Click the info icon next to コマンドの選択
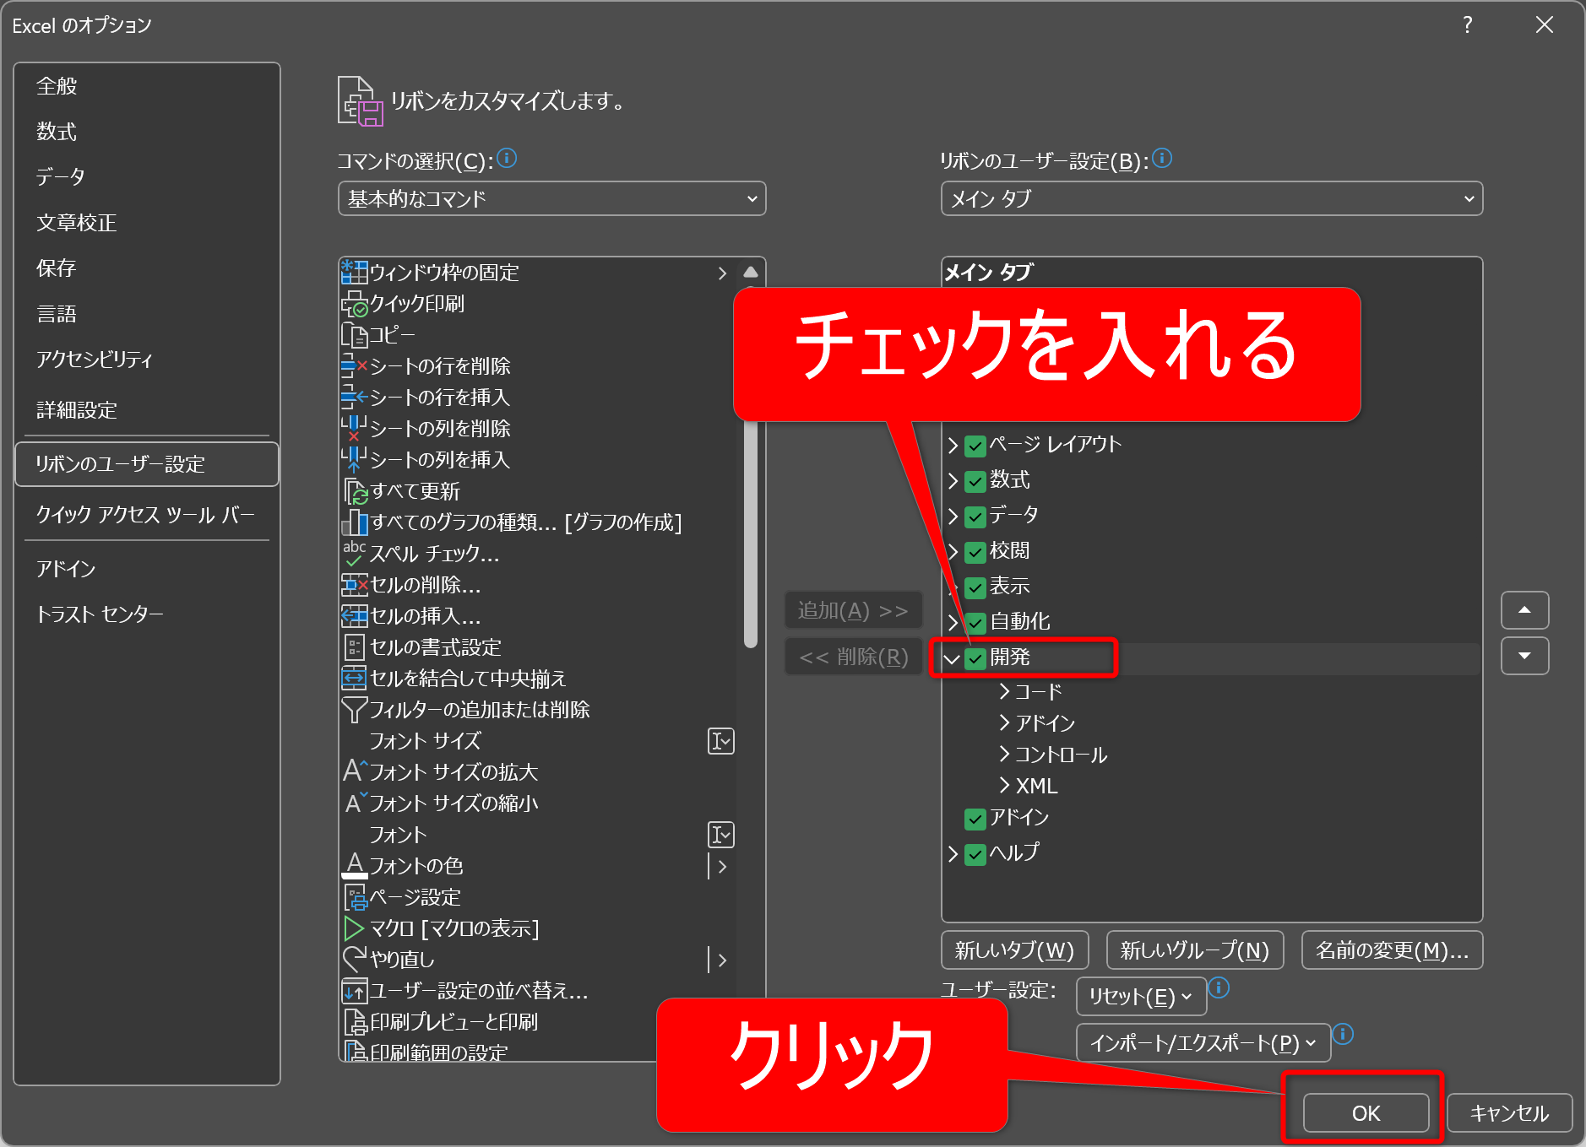1586x1147 pixels. (x=507, y=159)
